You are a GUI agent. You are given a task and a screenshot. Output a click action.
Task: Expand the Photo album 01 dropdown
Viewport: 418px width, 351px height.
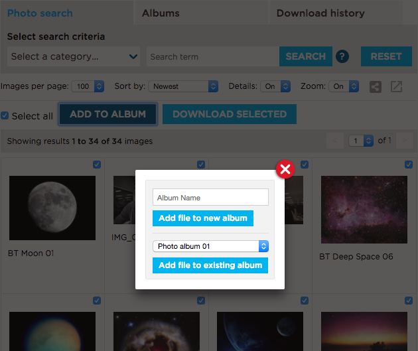coord(210,246)
